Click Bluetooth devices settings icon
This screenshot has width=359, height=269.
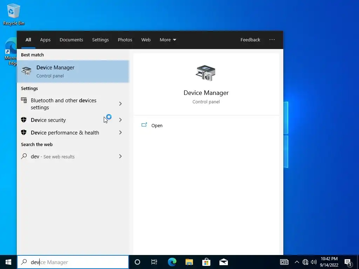(24, 100)
